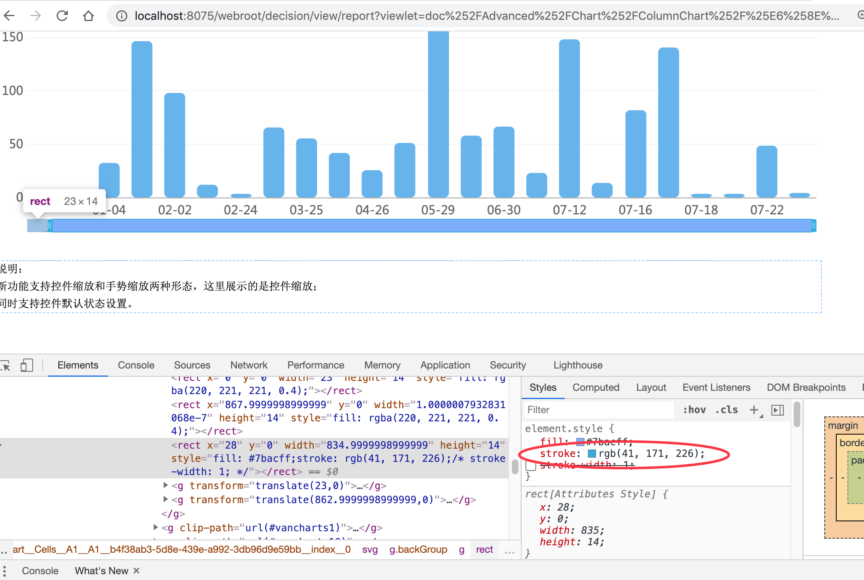
Task: Select the rect x=867.99 DOM node
Action: pos(338,418)
